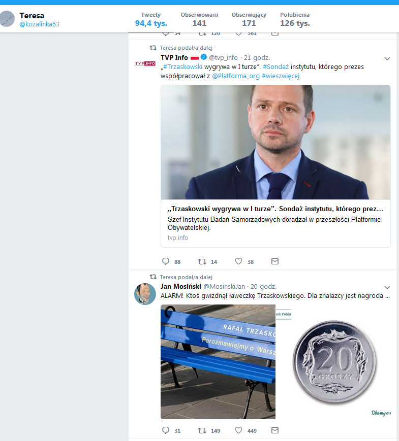The height and width of the screenshot is (441, 399).
Task: Open the Polubienia likes tab
Action: 295,19
